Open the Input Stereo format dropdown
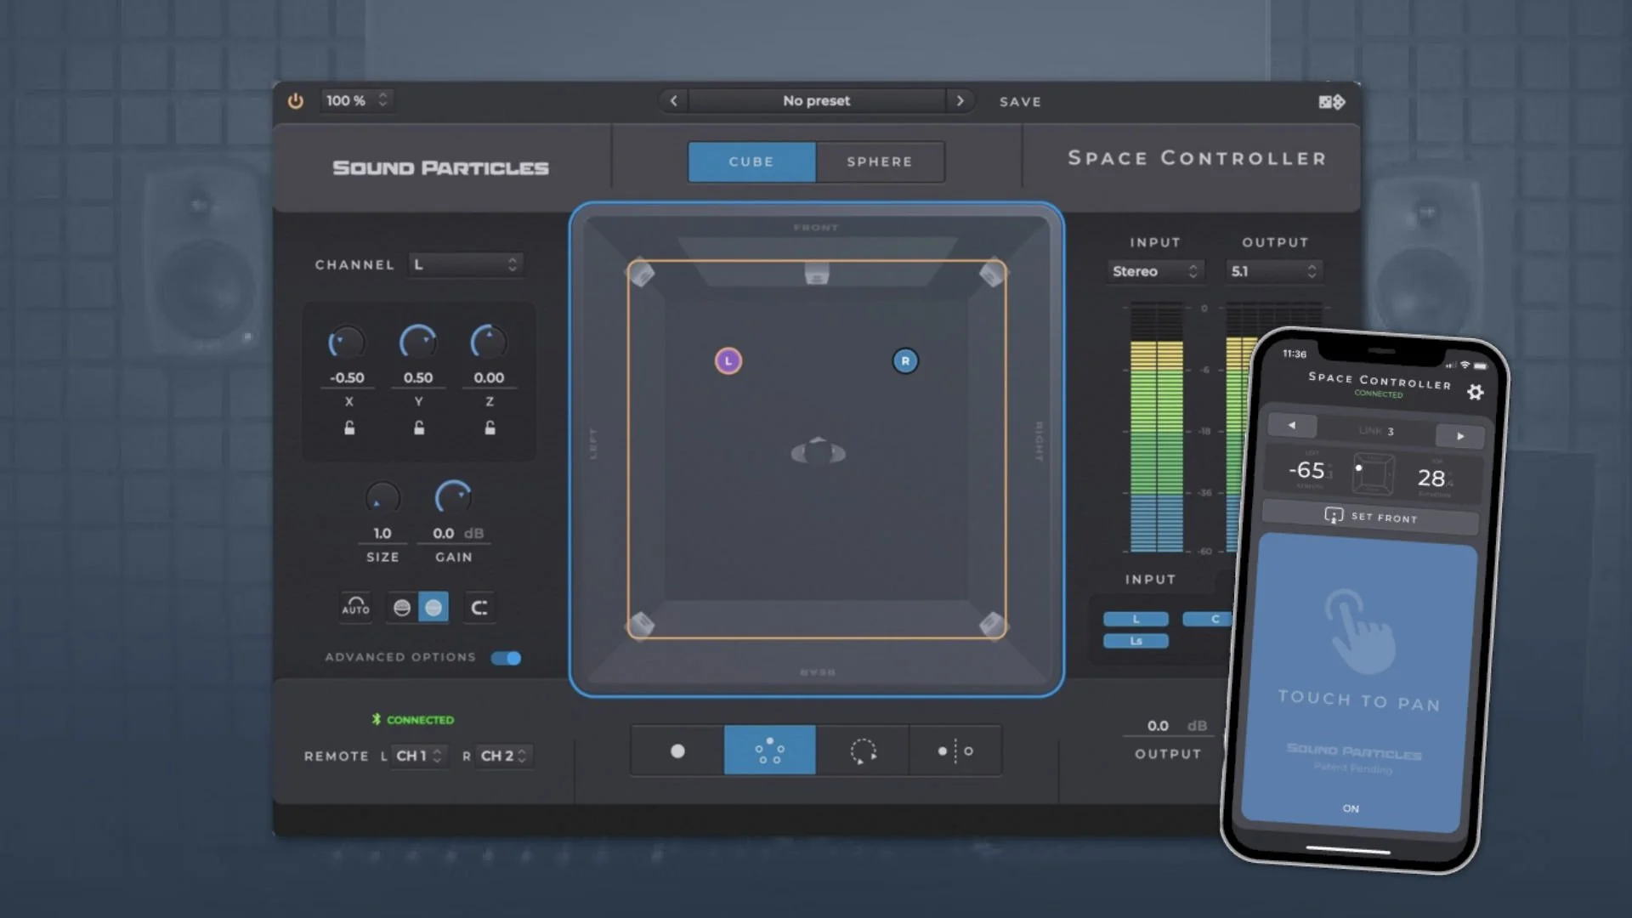 pos(1154,271)
